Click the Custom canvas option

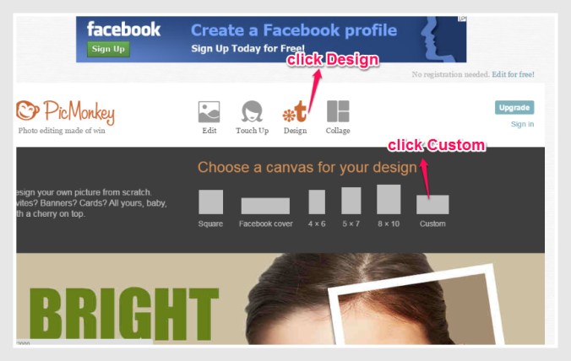pos(432,204)
